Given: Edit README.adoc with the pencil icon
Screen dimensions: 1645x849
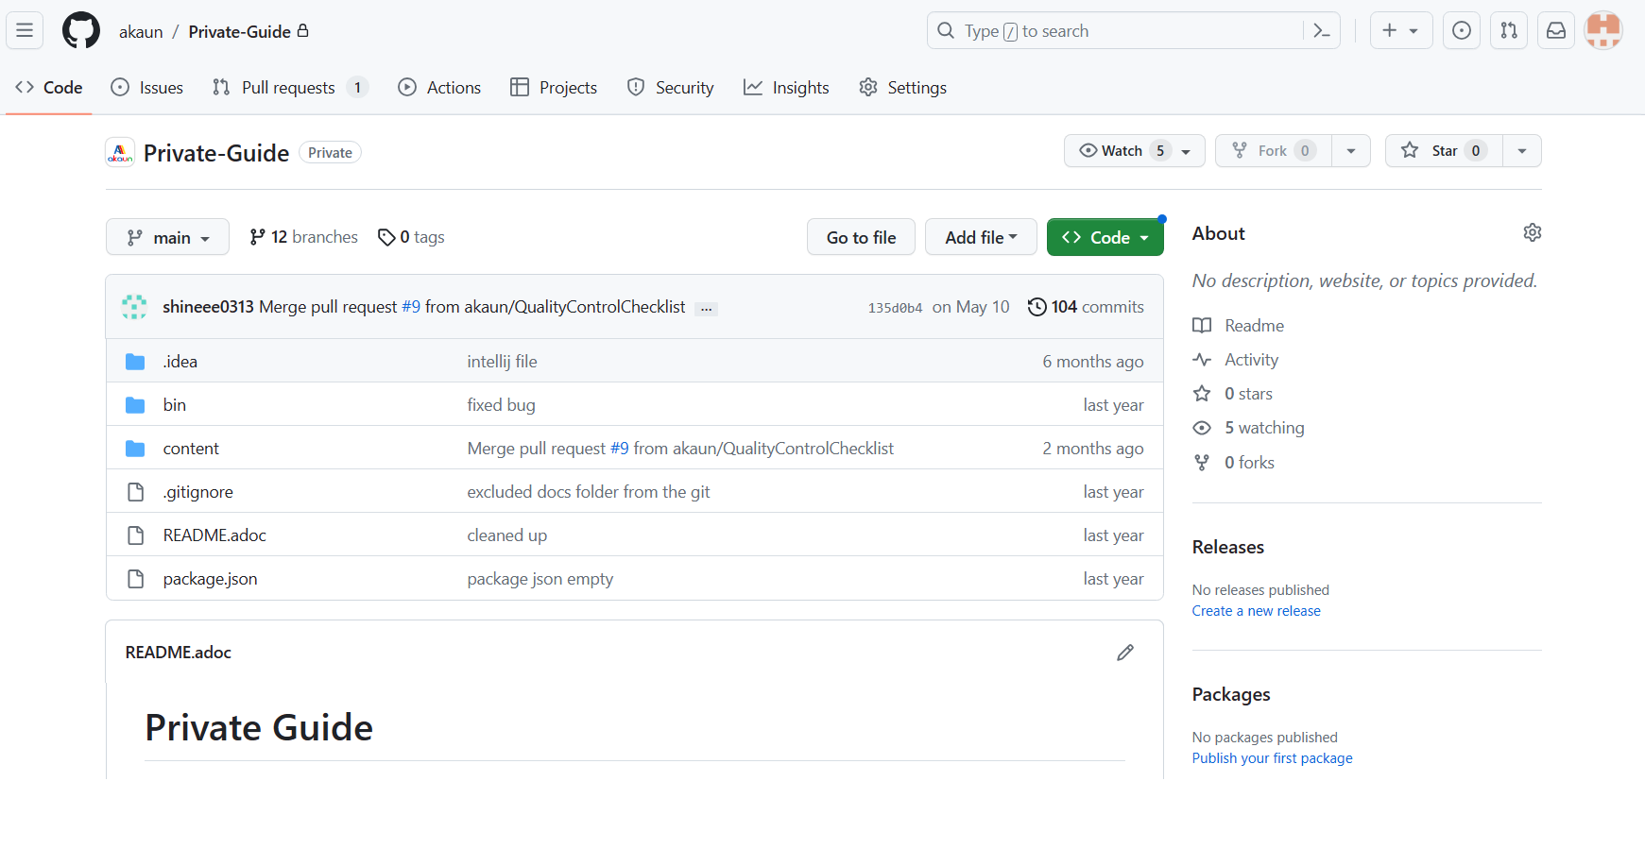Looking at the screenshot, I should coord(1124,653).
